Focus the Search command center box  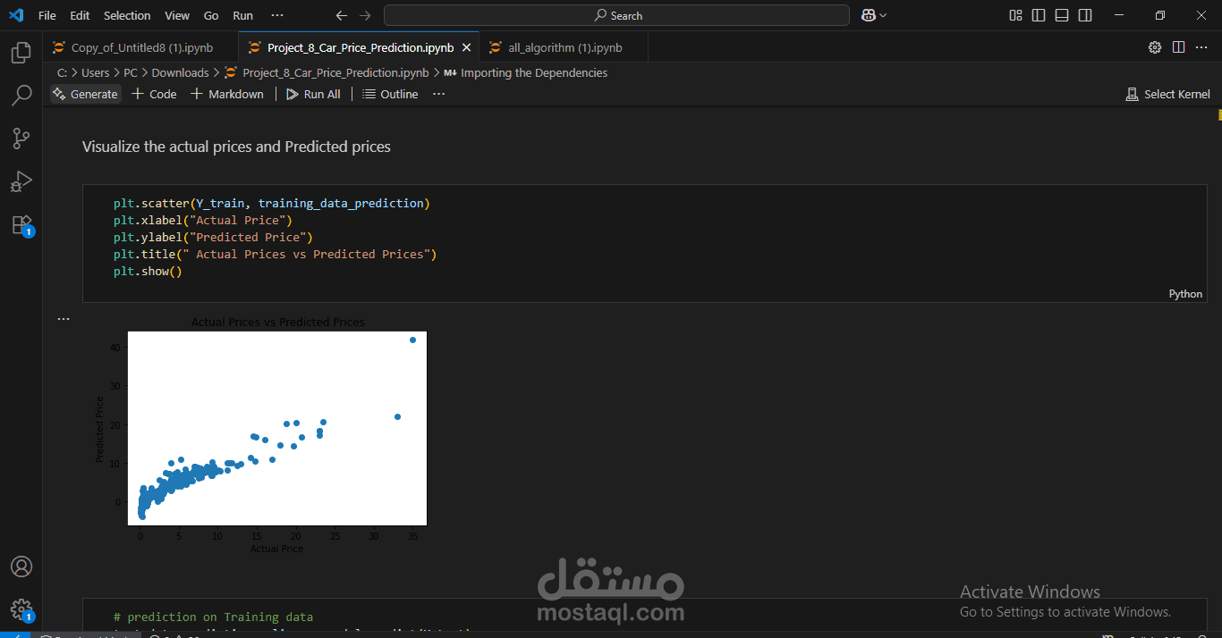[616, 15]
